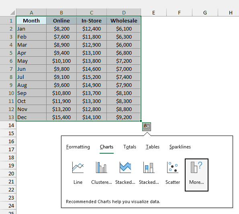Click the $12,900 cell
The width and height of the screenshot is (239, 214).
point(92,45)
